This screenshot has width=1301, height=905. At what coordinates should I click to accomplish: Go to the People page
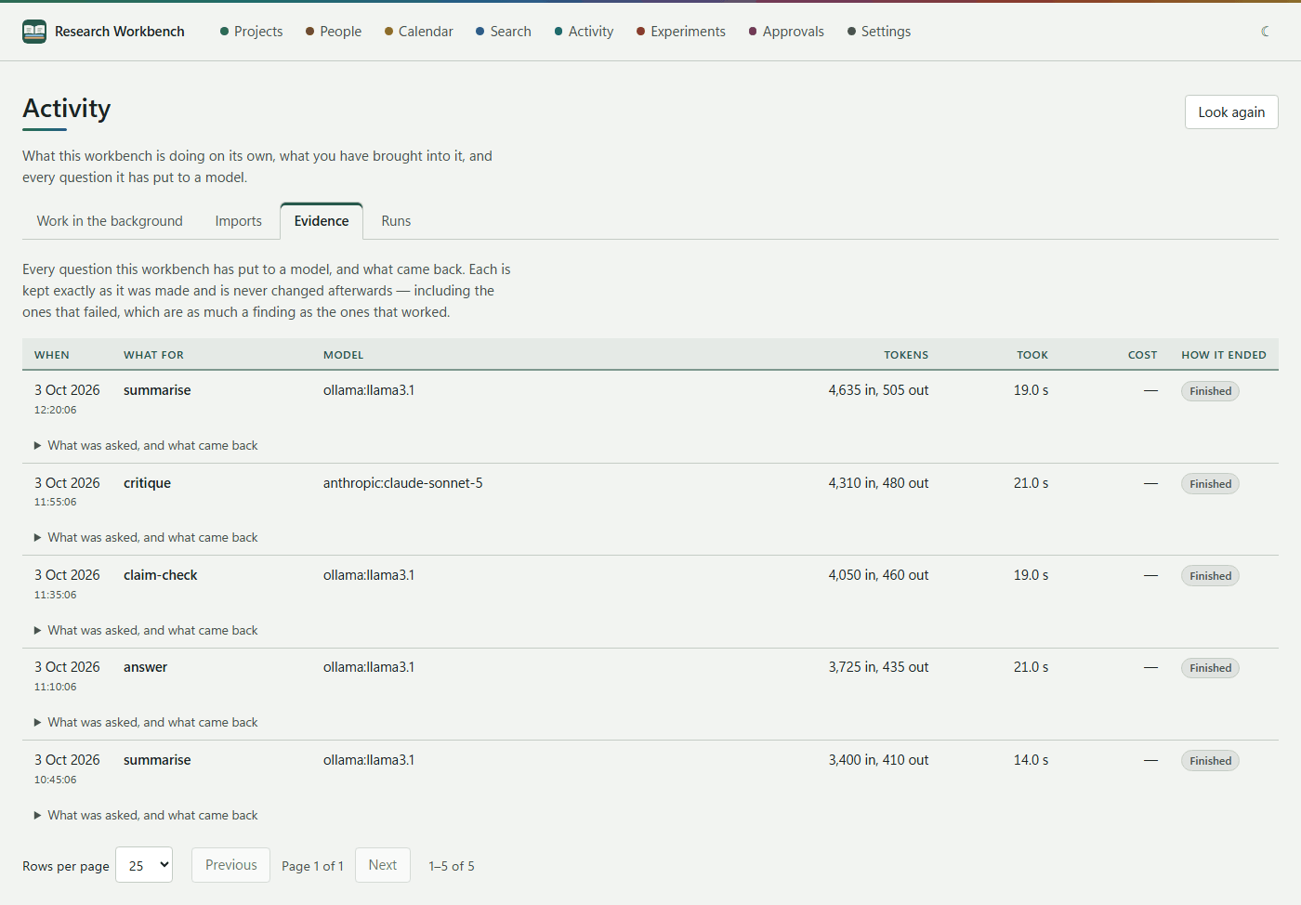point(334,32)
